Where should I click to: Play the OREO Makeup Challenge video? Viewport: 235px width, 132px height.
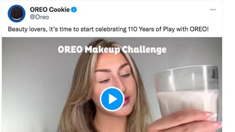[x=112, y=99]
